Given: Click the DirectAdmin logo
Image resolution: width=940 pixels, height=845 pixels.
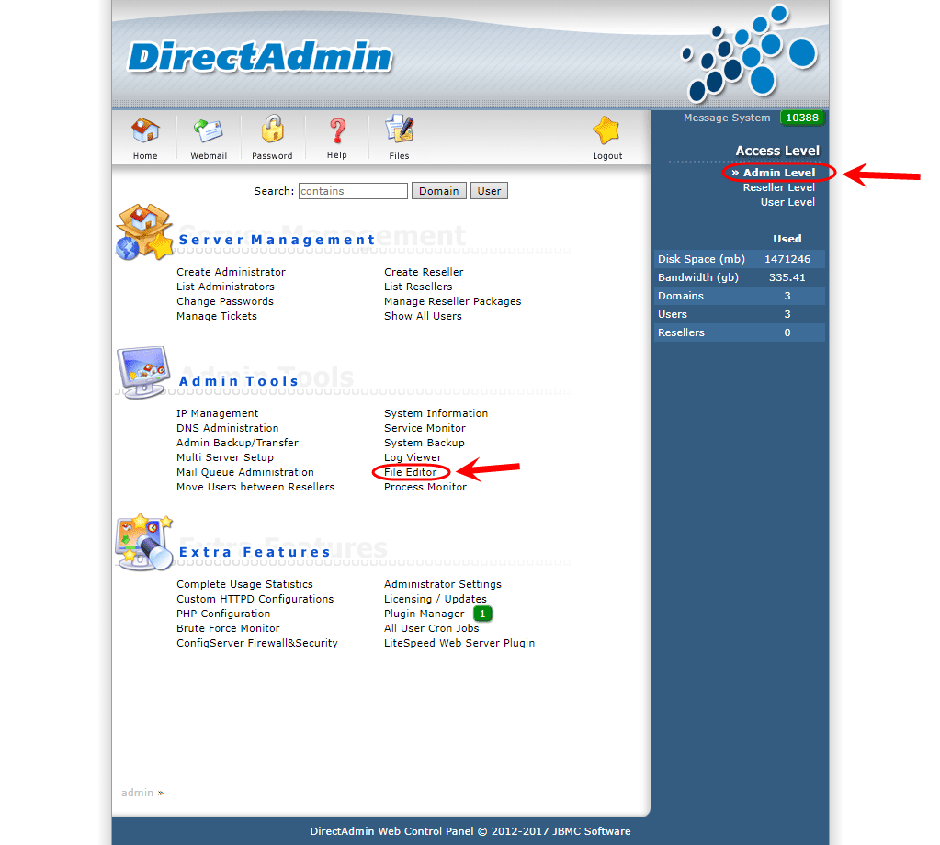Looking at the screenshot, I should coord(259,58).
